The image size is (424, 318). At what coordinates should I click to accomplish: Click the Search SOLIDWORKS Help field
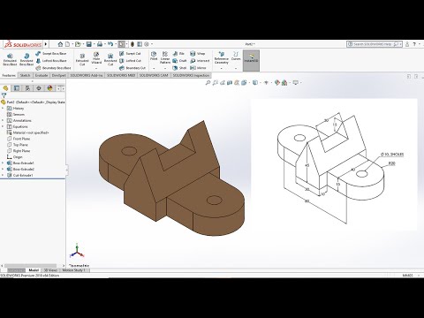375,44
